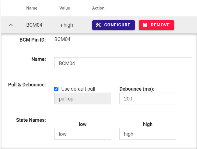The image size is (197, 149).
Task: Click the up arrow beside high value
Action: click(x=61, y=26)
